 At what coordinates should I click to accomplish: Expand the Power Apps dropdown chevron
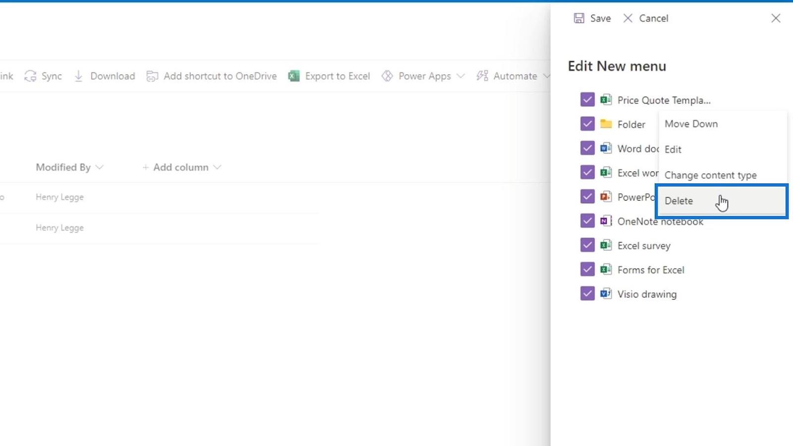tap(461, 76)
